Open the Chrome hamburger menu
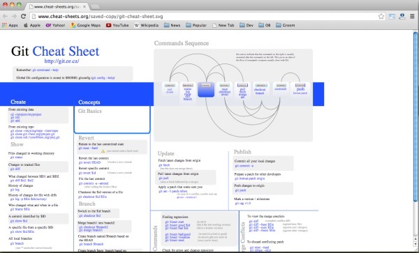The height and width of the screenshot is (253, 419). (412, 16)
